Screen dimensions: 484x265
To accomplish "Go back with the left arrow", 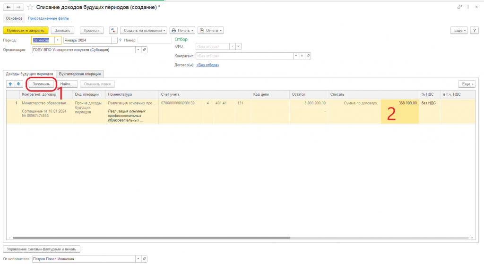I will pyautogui.click(x=9, y=7).
